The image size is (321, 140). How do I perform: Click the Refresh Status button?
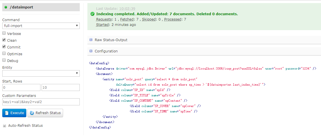tap(45, 113)
